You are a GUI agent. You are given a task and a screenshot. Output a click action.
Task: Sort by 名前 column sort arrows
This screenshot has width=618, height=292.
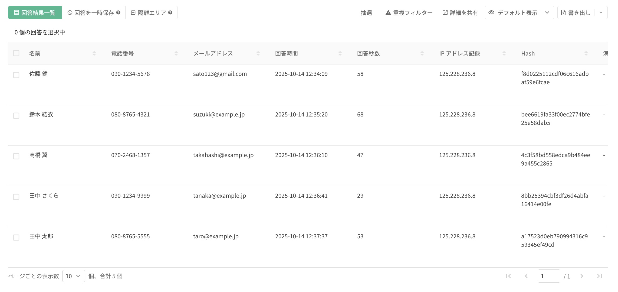click(94, 53)
